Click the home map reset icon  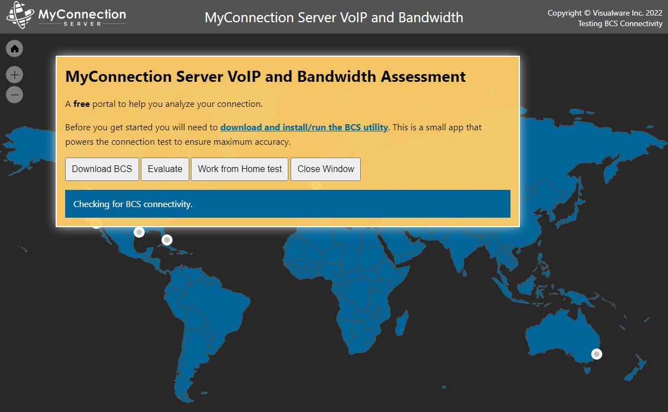pos(14,48)
